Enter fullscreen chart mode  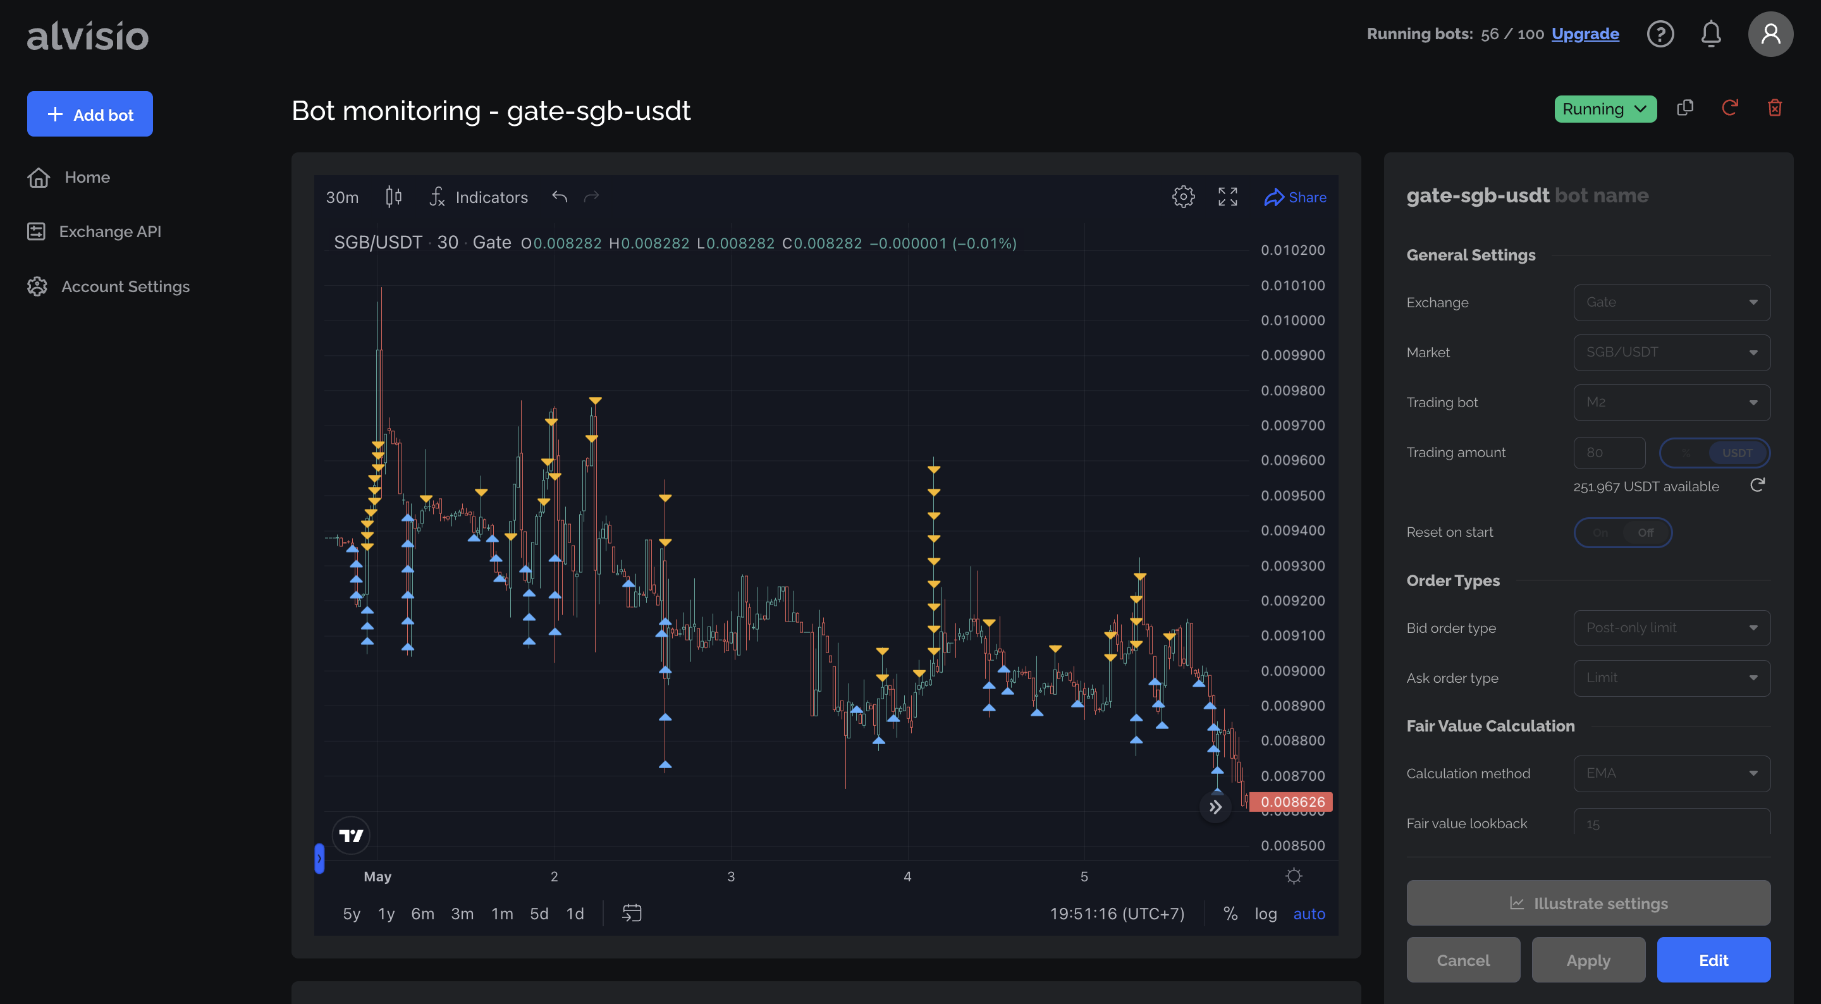tap(1227, 197)
